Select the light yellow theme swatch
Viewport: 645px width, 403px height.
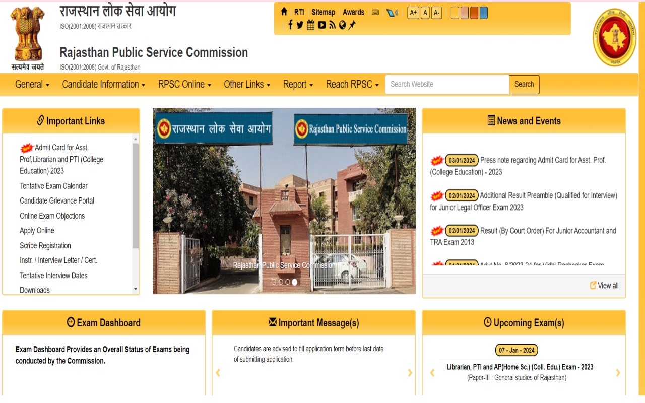pos(455,13)
